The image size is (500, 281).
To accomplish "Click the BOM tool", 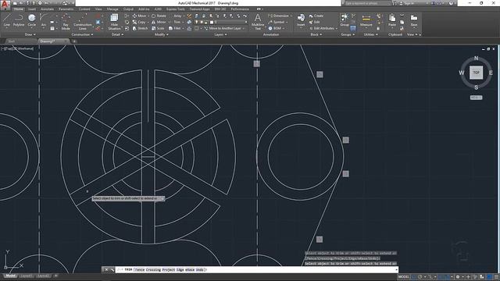I will pos(275,28).
